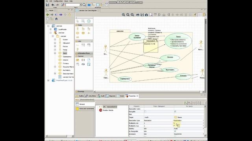Zoom in on the diagram
252x141 pixels.
123,15
